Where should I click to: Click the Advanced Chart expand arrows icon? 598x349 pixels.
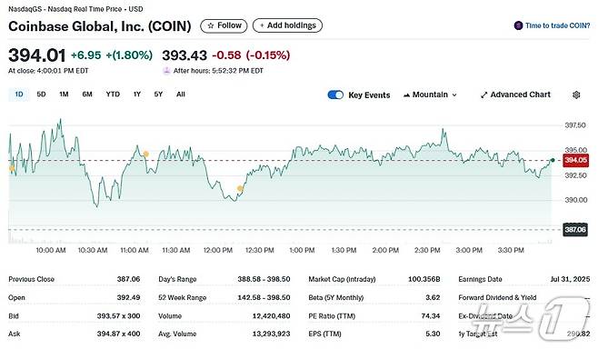click(x=484, y=95)
